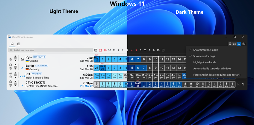Viewport: 254px width, 125px height.
Task: Select 12:30 pm cell in IST row
Action: (150, 76)
